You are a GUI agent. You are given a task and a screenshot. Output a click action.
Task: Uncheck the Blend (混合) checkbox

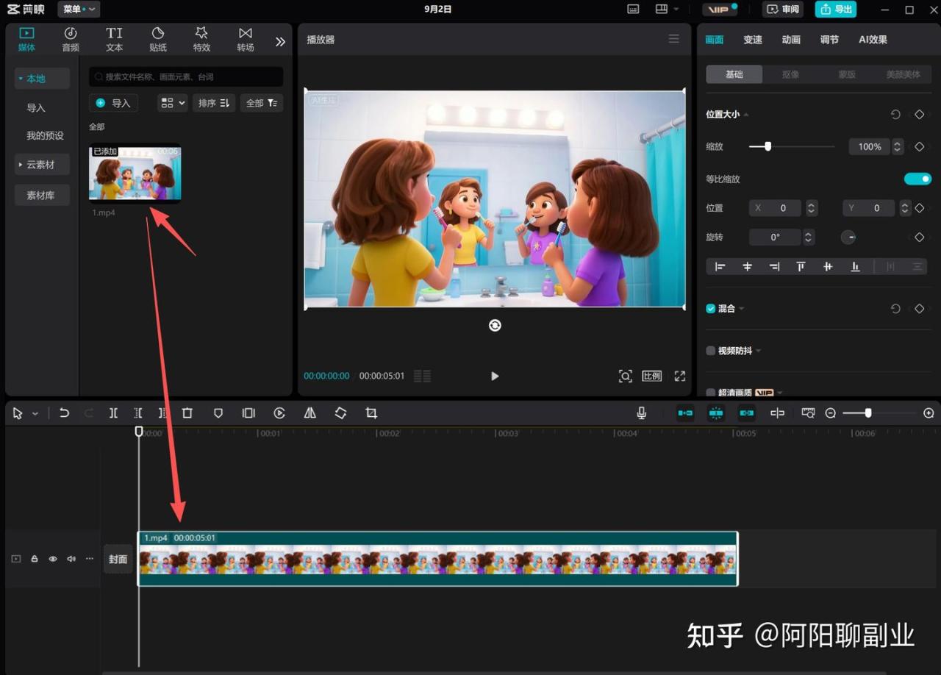coord(711,309)
